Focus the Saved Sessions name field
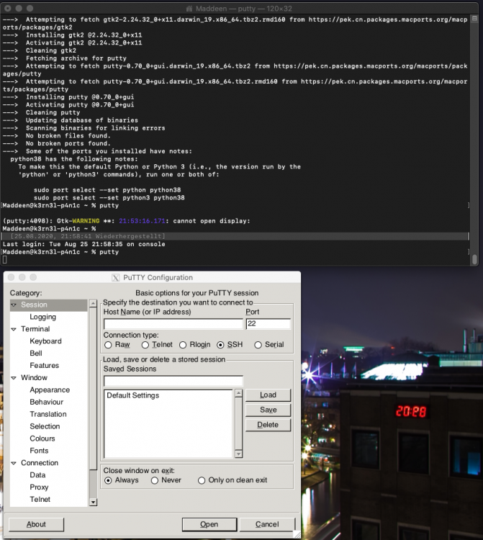 point(173,381)
